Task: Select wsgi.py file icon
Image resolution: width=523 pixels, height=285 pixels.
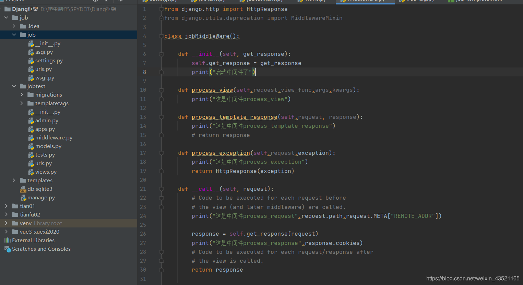Action: pos(31,78)
